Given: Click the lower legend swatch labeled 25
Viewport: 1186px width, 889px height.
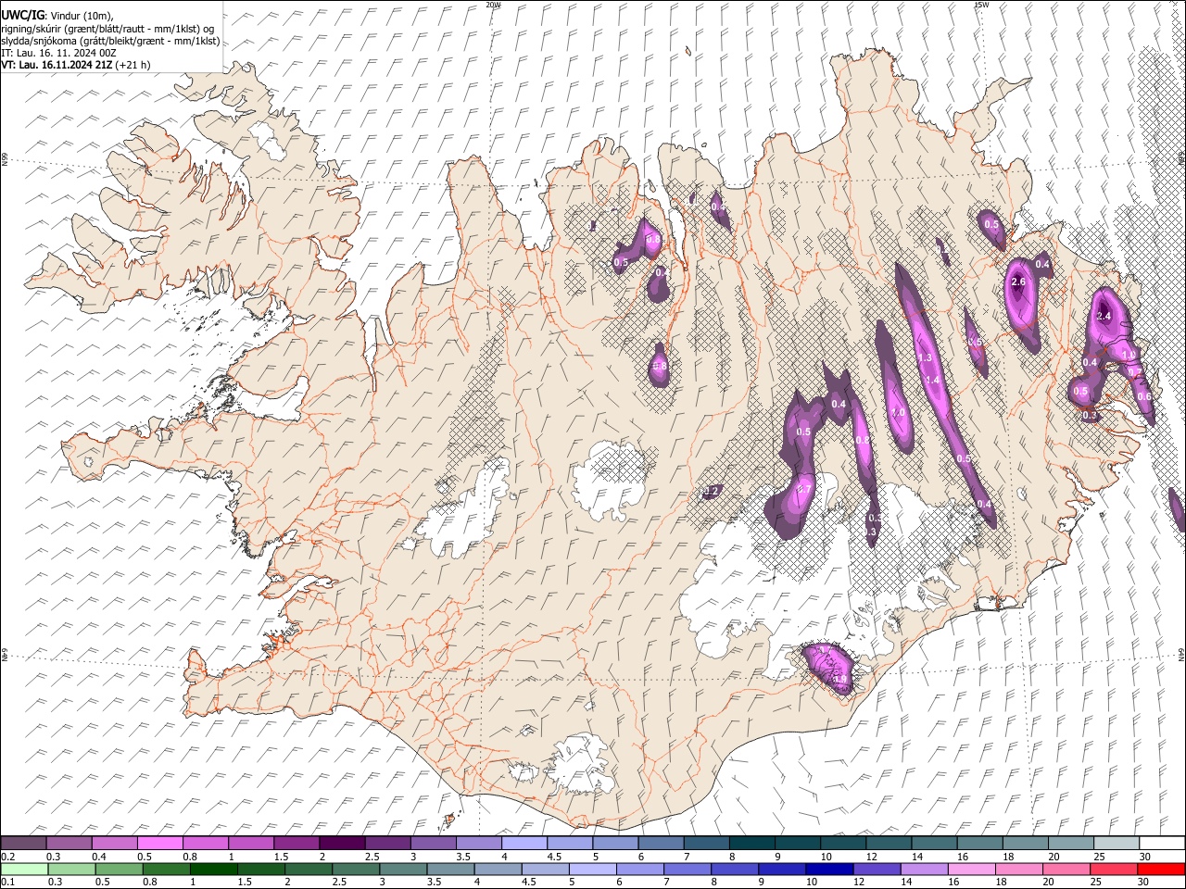Looking at the screenshot, I should point(1114,869).
